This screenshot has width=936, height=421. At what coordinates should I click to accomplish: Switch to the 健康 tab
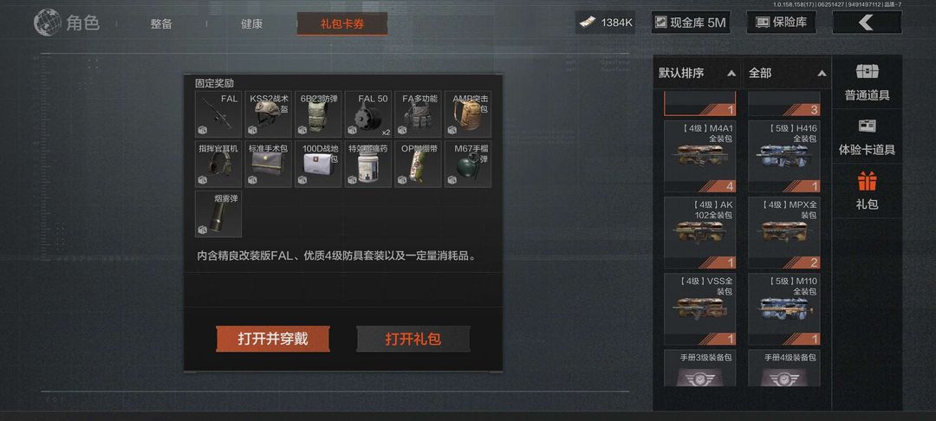(x=252, y=24)
